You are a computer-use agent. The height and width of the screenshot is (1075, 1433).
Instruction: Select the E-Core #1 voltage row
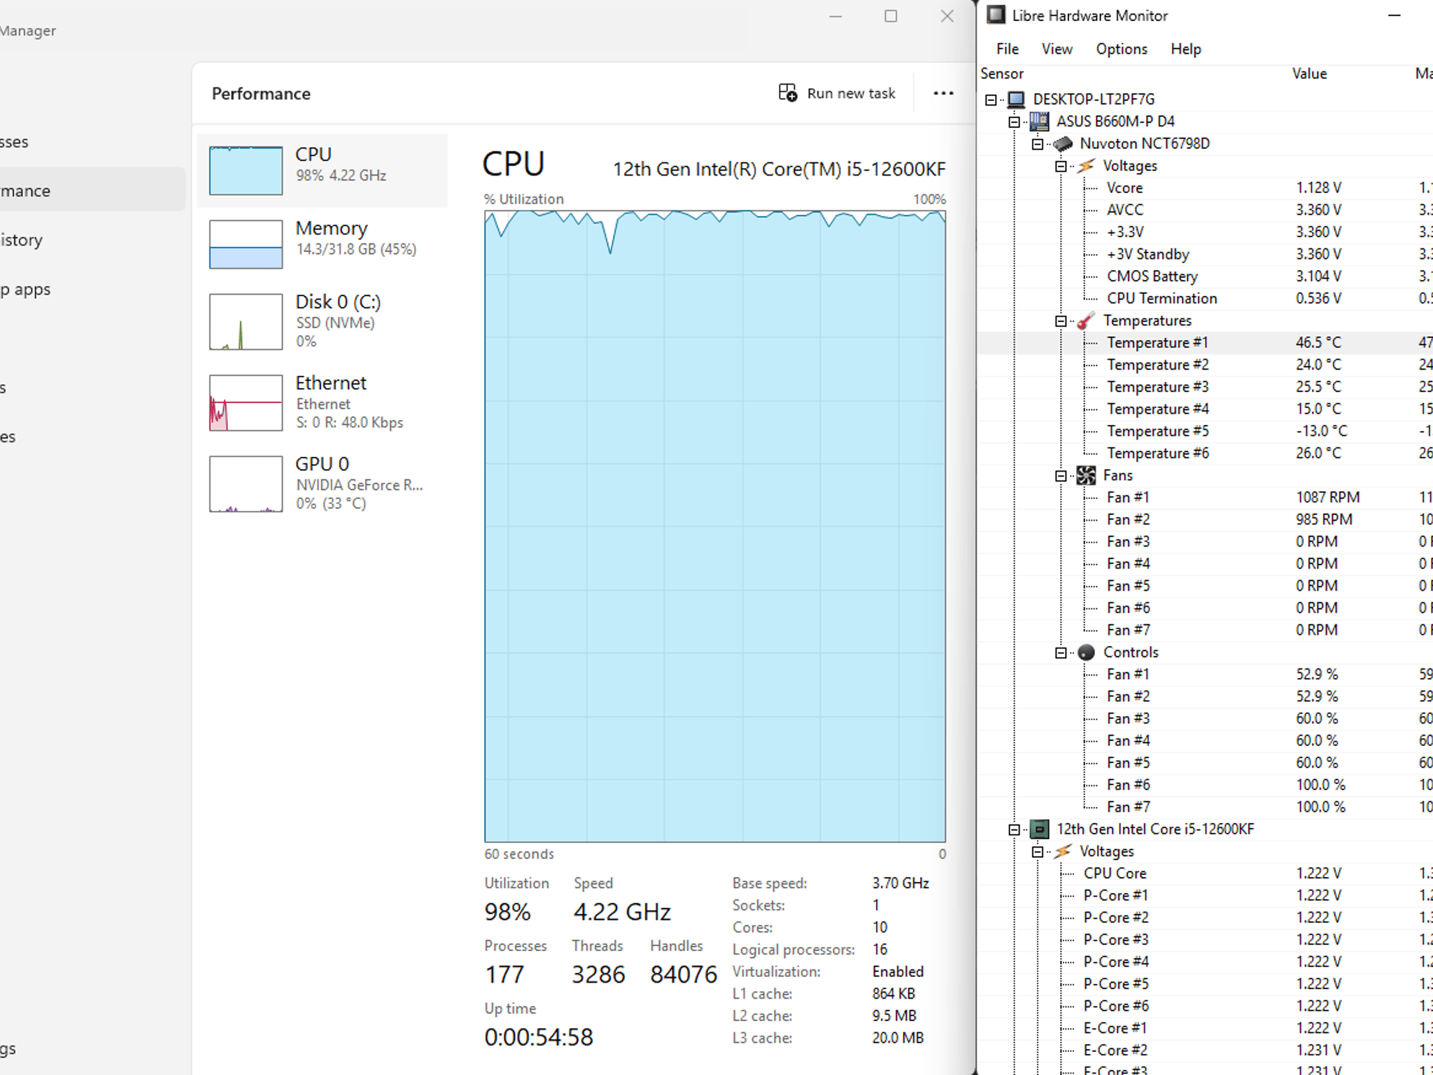[1206, 1028]
